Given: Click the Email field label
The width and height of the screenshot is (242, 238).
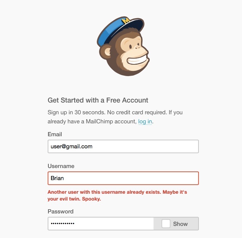Looking at the screenshot, I should tap(55, 134).
